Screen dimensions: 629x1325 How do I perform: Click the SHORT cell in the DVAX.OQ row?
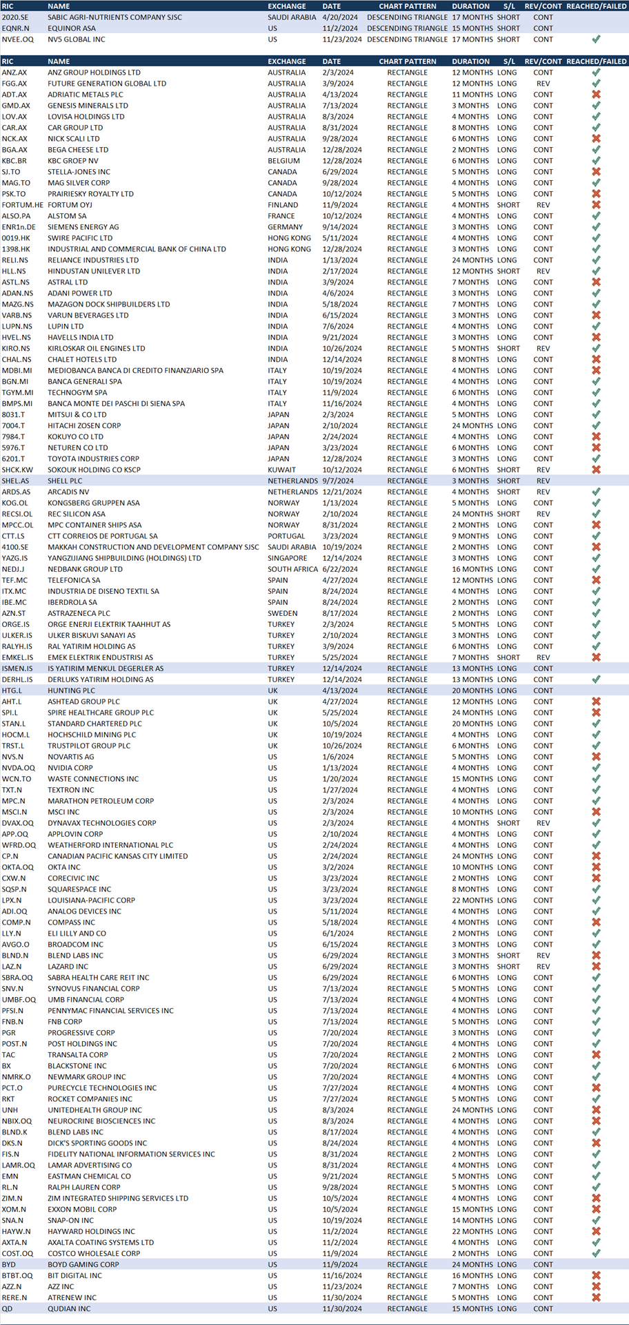pos(508,823)
